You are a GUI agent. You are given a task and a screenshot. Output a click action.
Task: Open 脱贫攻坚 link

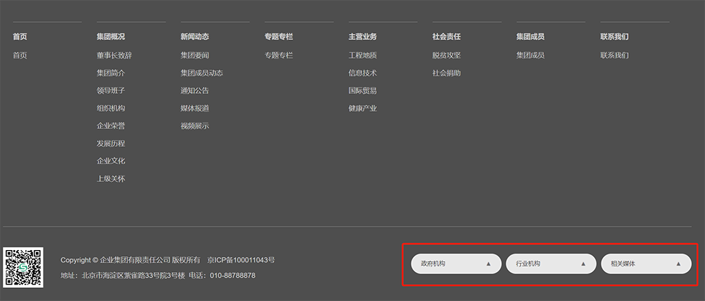tap(447, 55)
